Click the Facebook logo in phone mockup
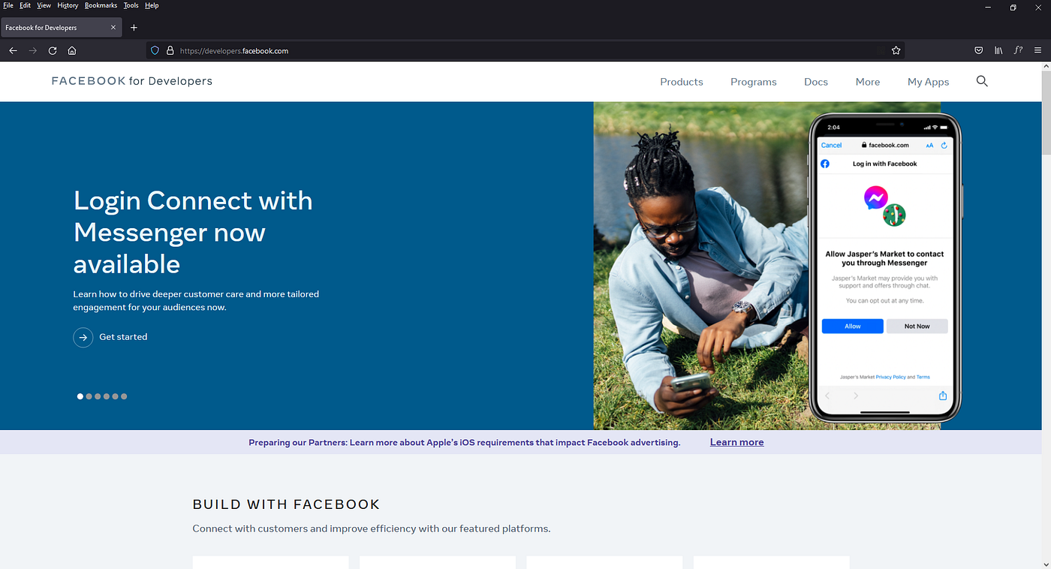 825,164
